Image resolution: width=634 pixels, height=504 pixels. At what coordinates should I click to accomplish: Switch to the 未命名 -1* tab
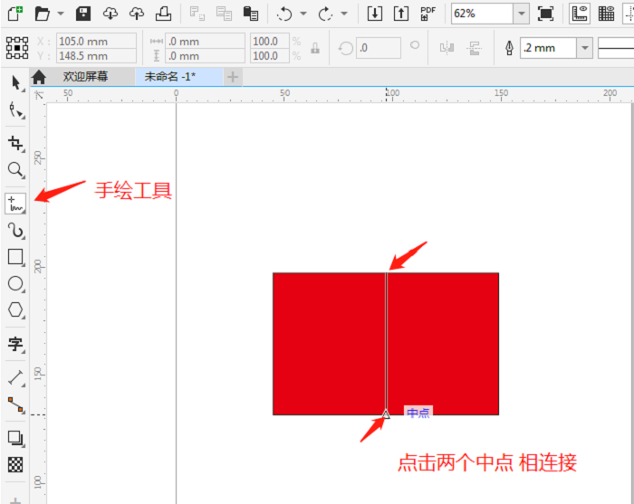tap(178, 76)
